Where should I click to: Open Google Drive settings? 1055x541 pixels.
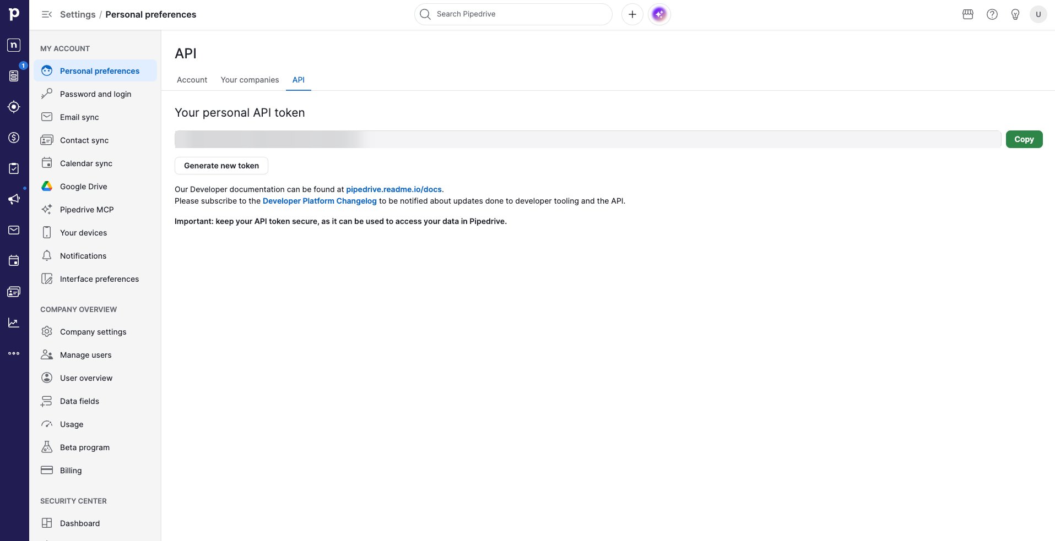95,187
